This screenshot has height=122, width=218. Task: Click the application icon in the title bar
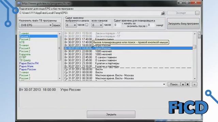point(19,3)
